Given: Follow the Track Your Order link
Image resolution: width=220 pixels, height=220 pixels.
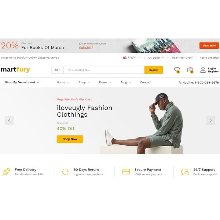Looking at the screenshot, I should click(x=182, y=58).
